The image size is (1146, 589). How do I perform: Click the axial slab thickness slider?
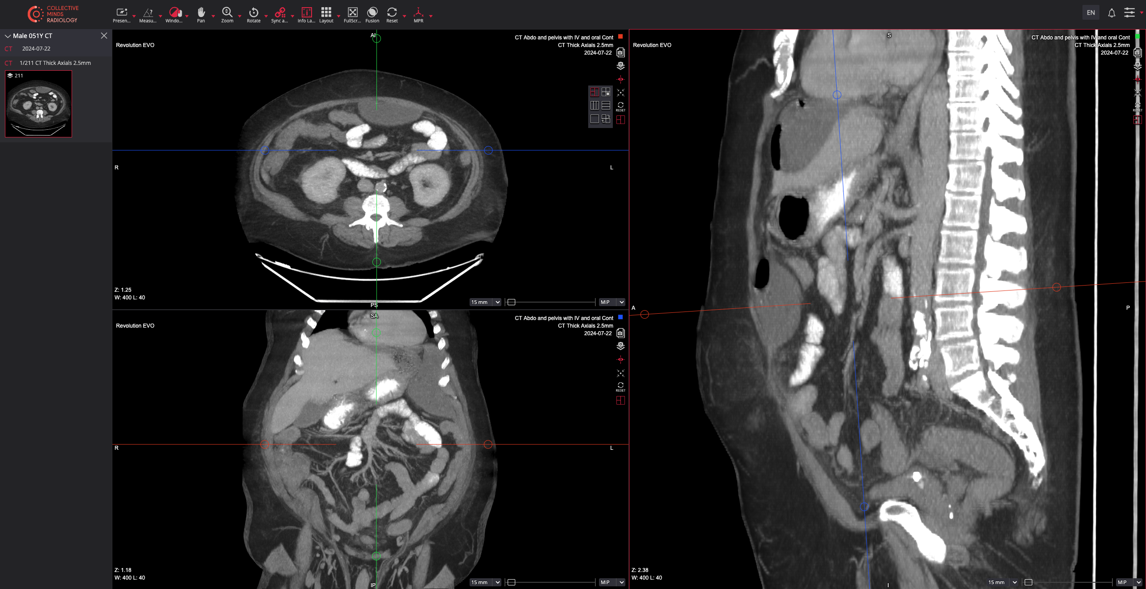[551, 302]
